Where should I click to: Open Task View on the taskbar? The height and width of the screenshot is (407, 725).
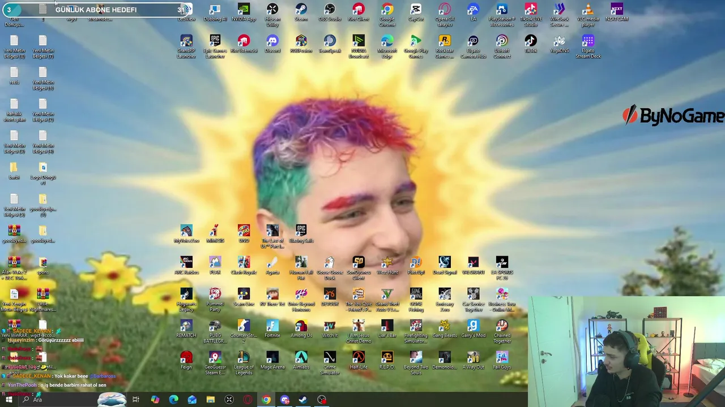[136, 400]
